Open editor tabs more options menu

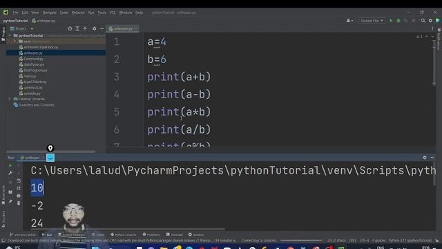coord(432,29)
